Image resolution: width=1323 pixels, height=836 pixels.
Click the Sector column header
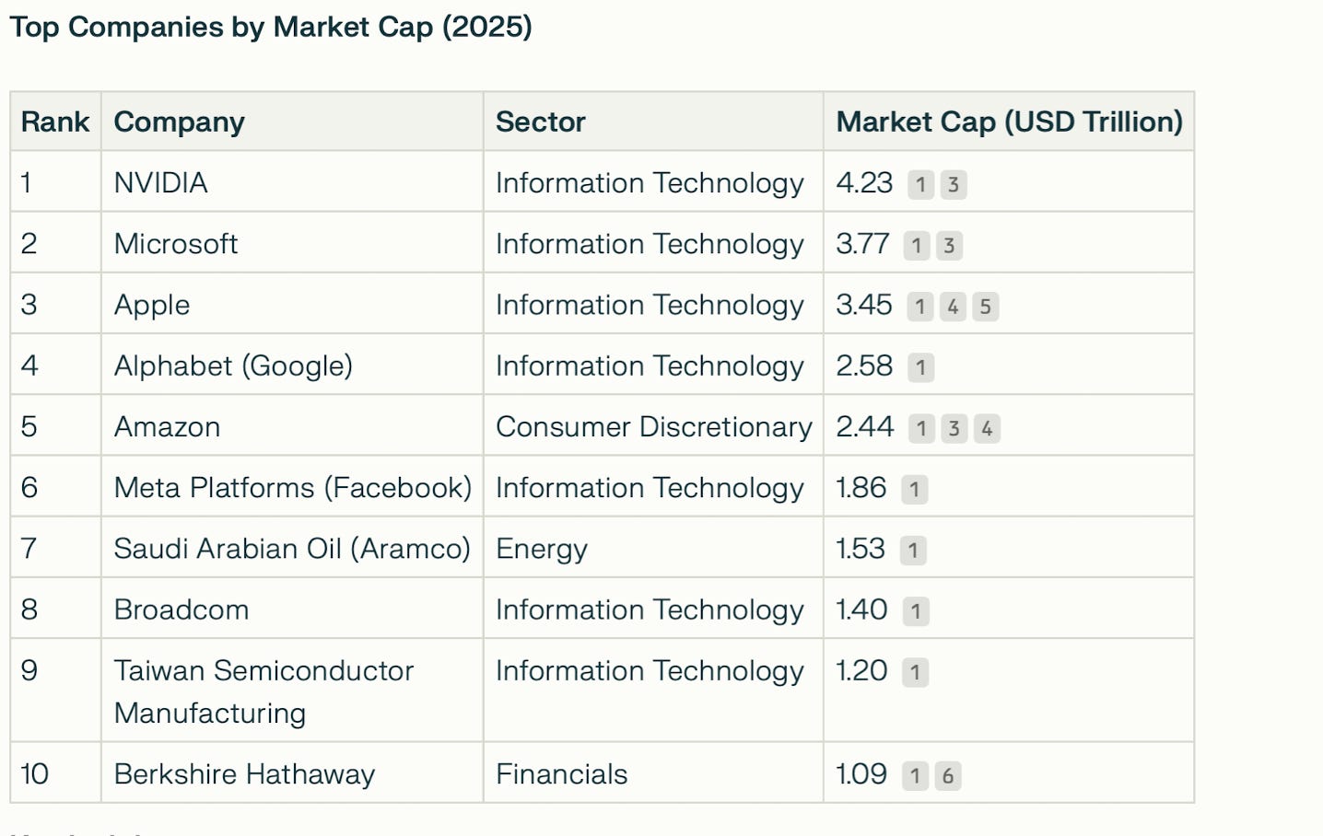tap(541, 122)
